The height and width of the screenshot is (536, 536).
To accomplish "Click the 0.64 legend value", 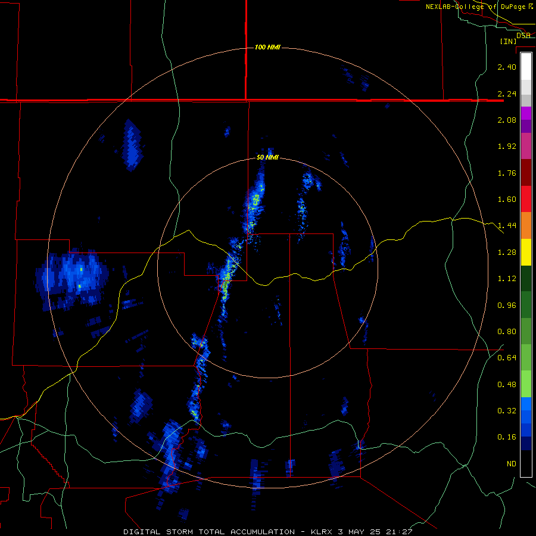I will pyautogui.click(x=507, y=358).
